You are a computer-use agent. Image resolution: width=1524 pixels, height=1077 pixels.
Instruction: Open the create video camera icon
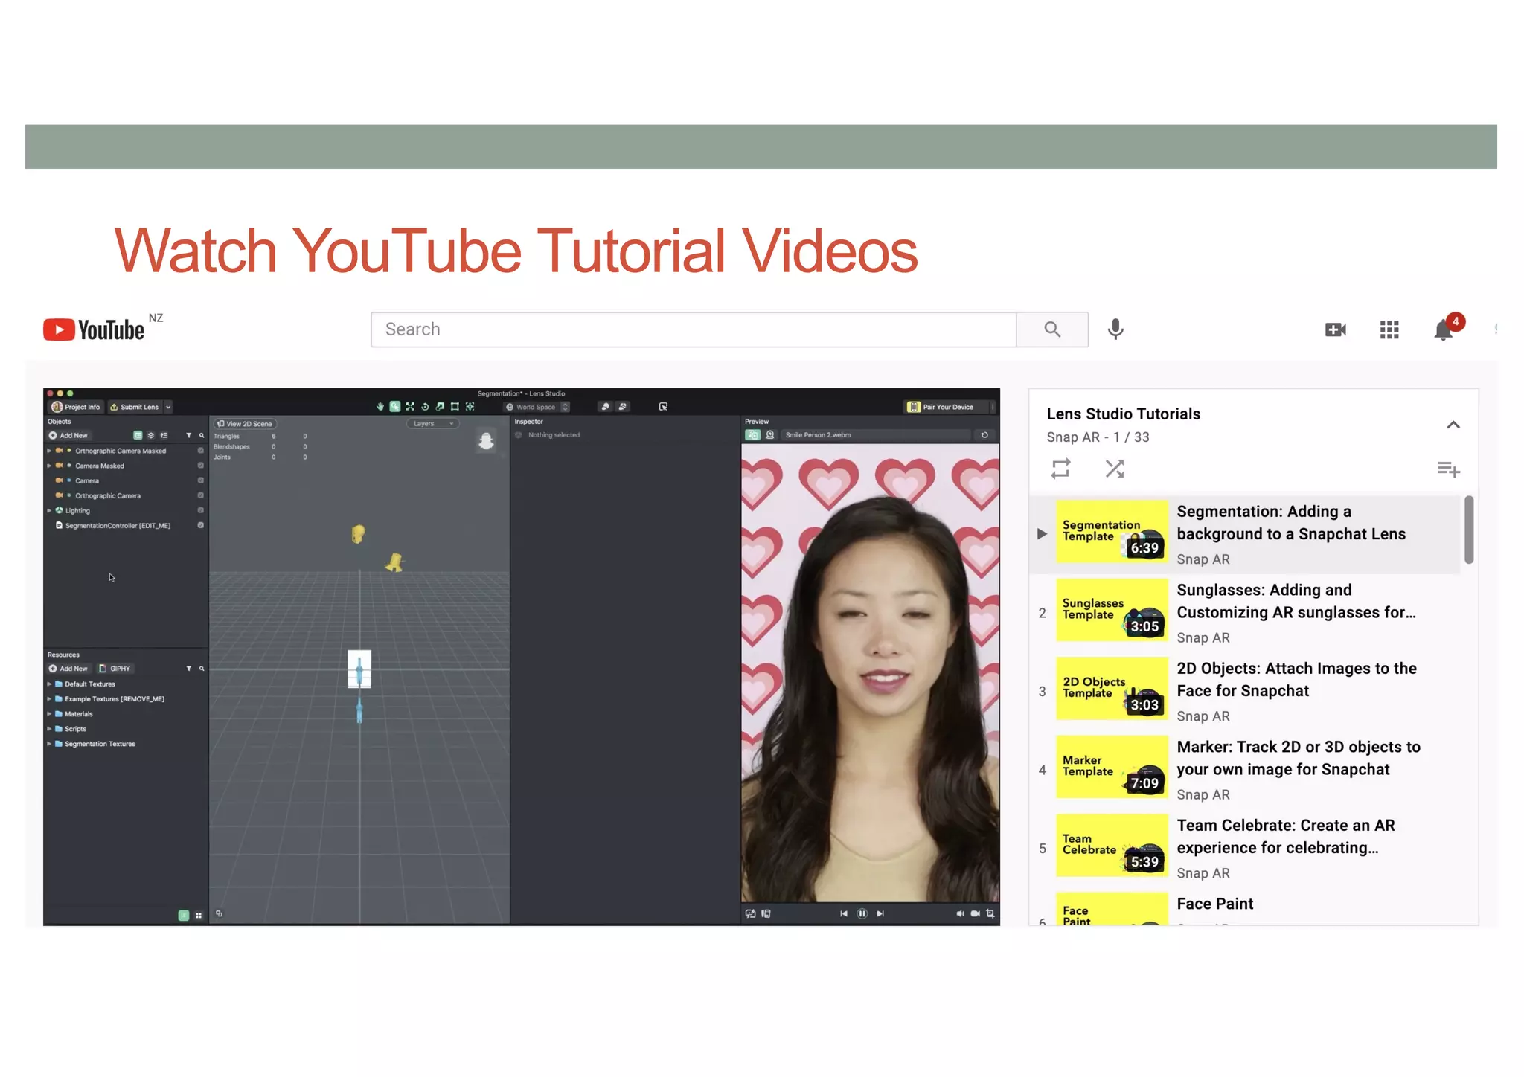point(1335,329)
